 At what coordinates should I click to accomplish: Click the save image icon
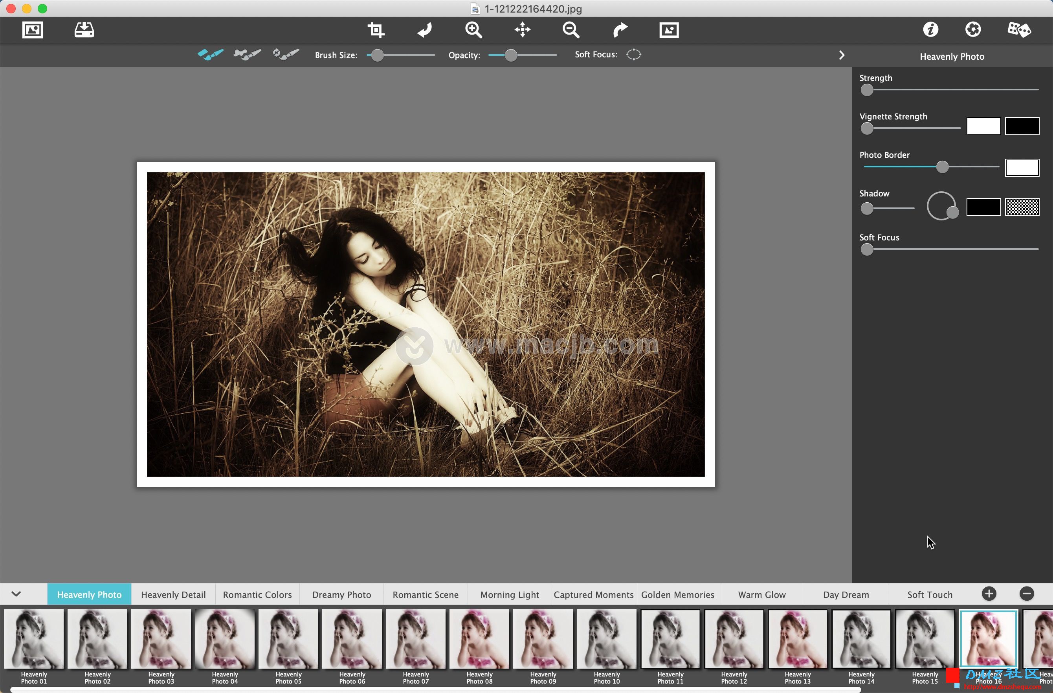tap(84, 30)
